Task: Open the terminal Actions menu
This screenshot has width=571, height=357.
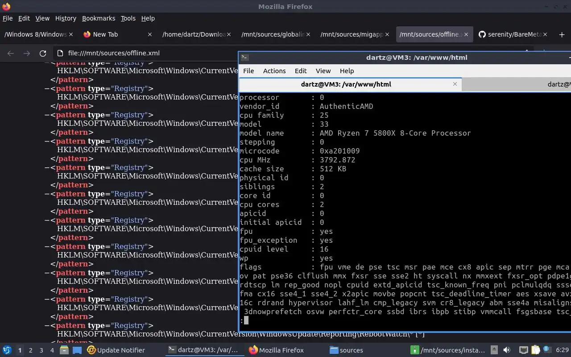Action: tap(274, 71)
